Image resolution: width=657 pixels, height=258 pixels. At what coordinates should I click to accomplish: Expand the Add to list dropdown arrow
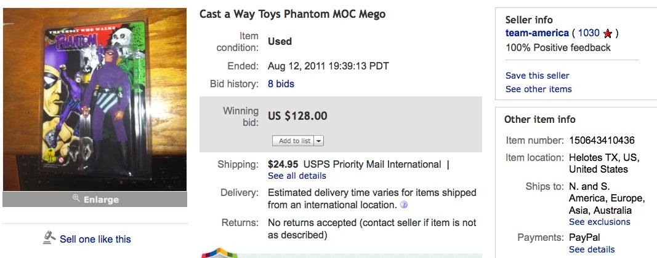[x=319, y=141]
